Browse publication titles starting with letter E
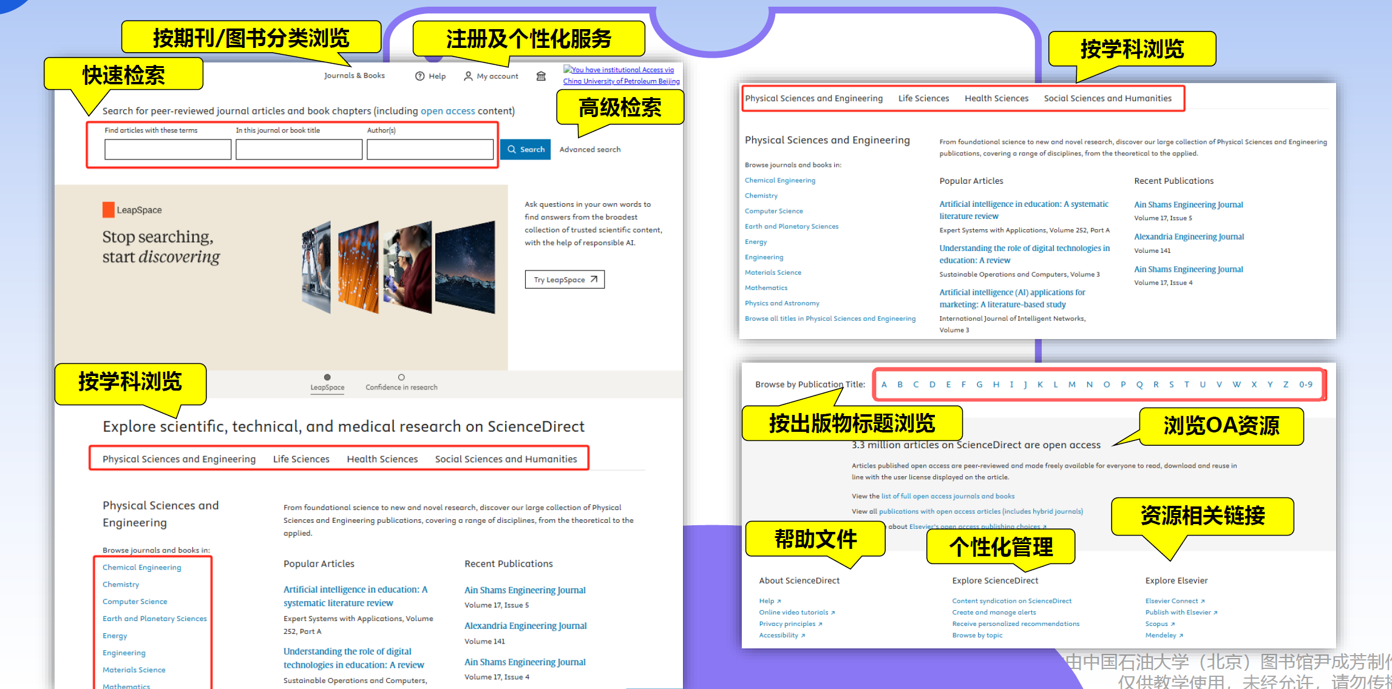 (x=948, y=385)
